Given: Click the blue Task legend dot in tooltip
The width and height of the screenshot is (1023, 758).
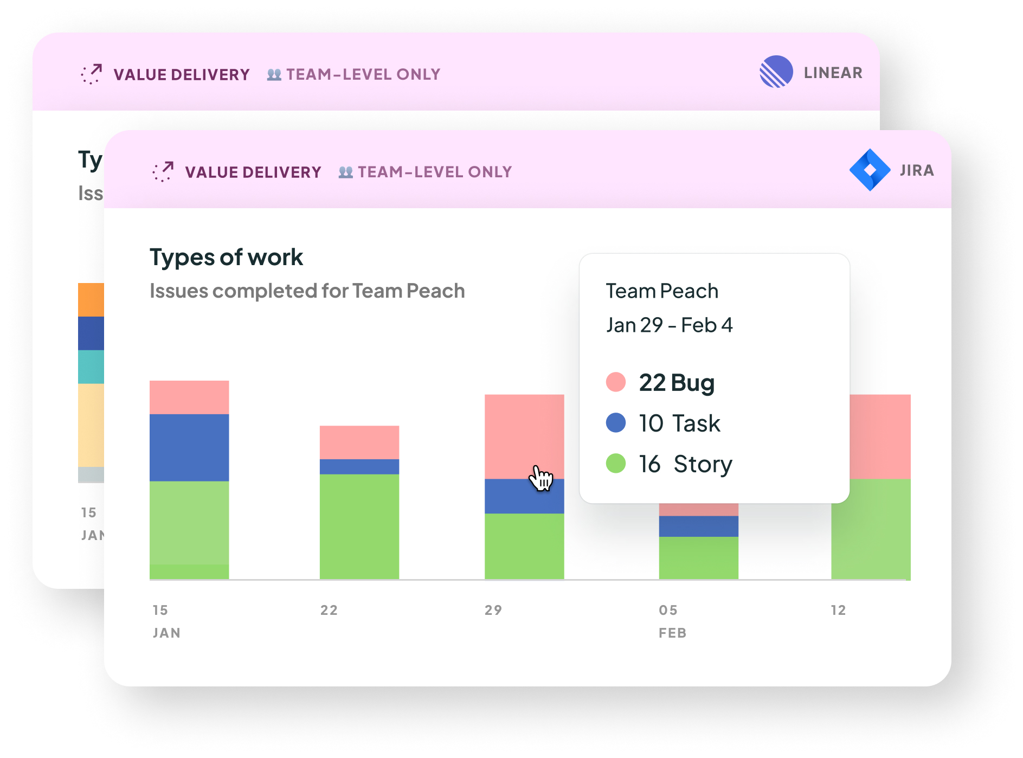Looking at the screenshot, I should coord(615,422).
